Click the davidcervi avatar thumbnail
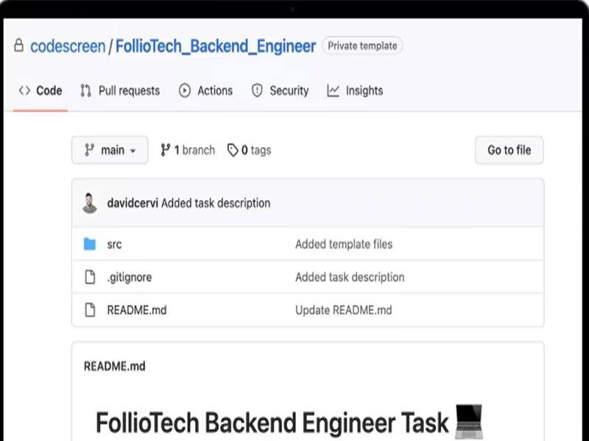Image resolution: width=589 pixels, height=441 pixels. tap(89, 203)
